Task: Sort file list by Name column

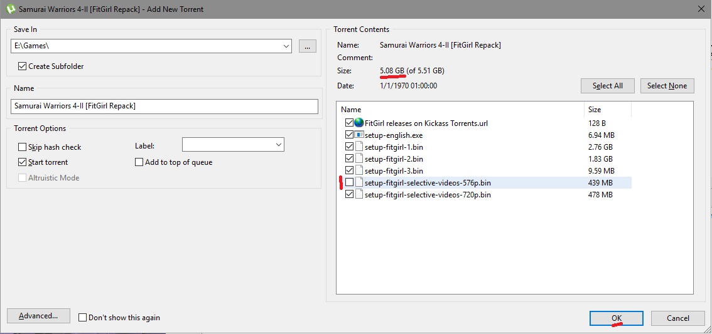Action: click(x=460, y=109)
